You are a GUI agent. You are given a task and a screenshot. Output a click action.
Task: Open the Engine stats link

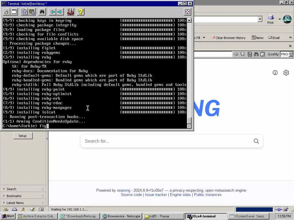coord(180,195)
